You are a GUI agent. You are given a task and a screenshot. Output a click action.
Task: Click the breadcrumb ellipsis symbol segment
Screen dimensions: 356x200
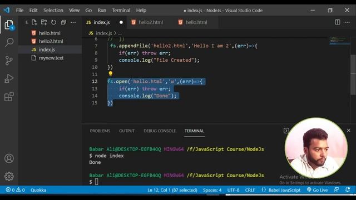coord(120,33)
